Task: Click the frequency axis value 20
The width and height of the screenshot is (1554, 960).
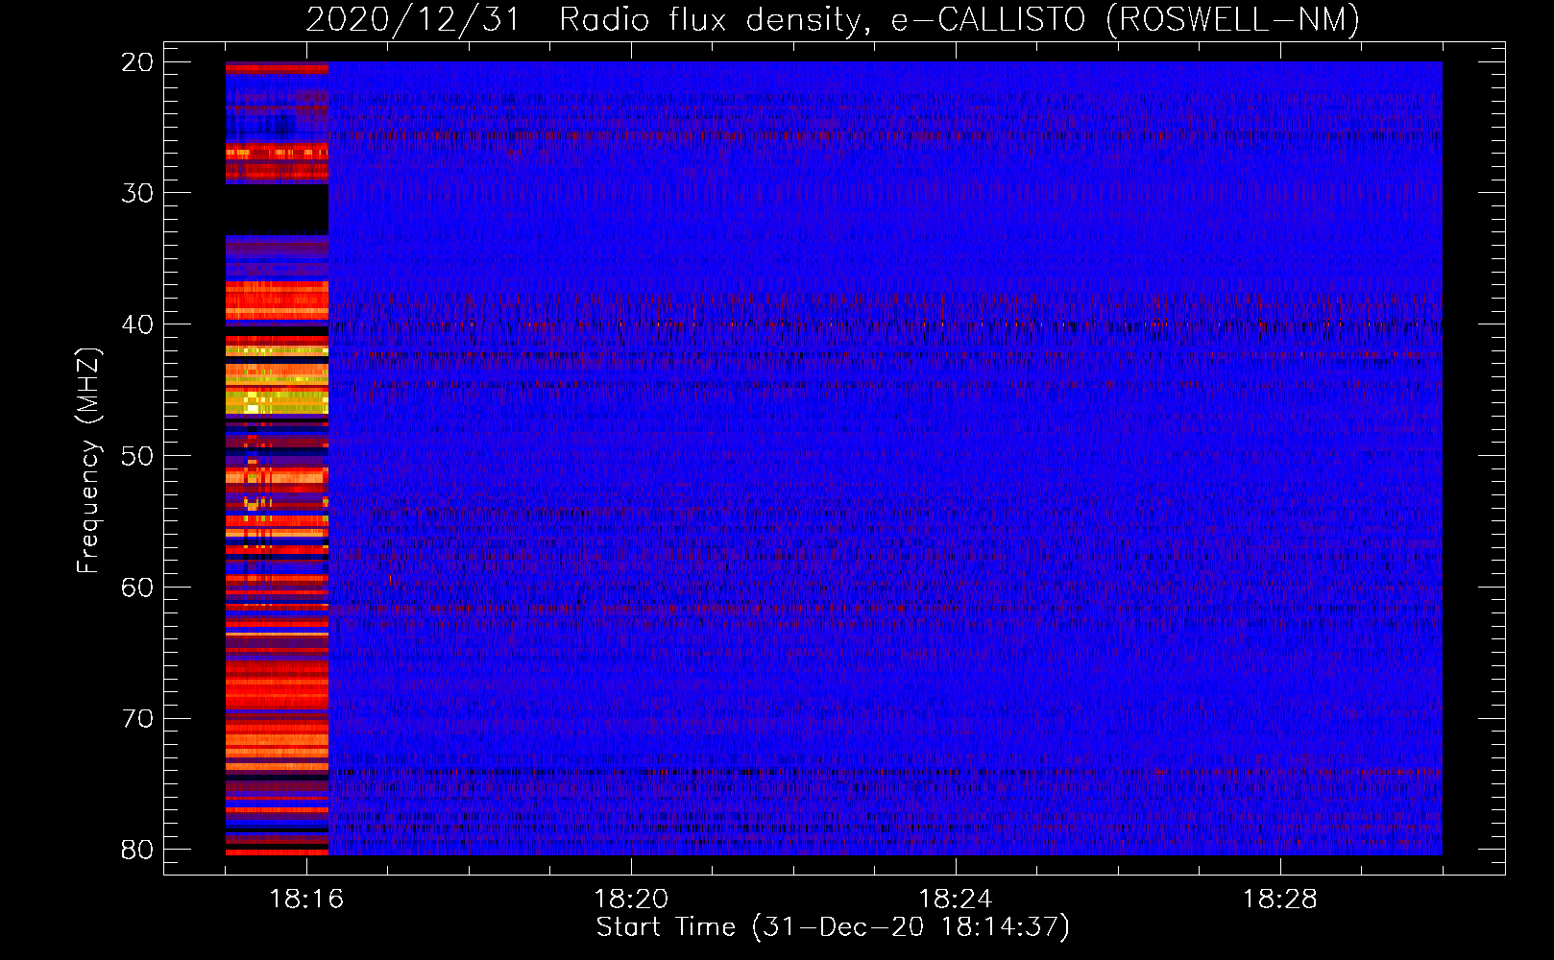Action: tap(137, 62)
